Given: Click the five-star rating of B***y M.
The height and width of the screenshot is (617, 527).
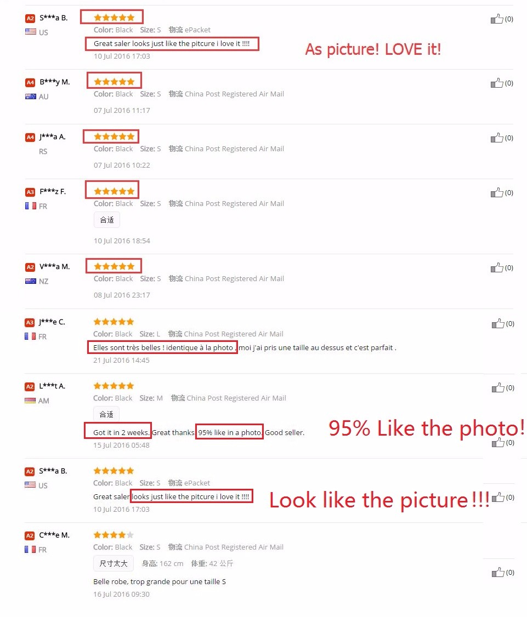Looking at the screenshot, I should click(114, 82).
